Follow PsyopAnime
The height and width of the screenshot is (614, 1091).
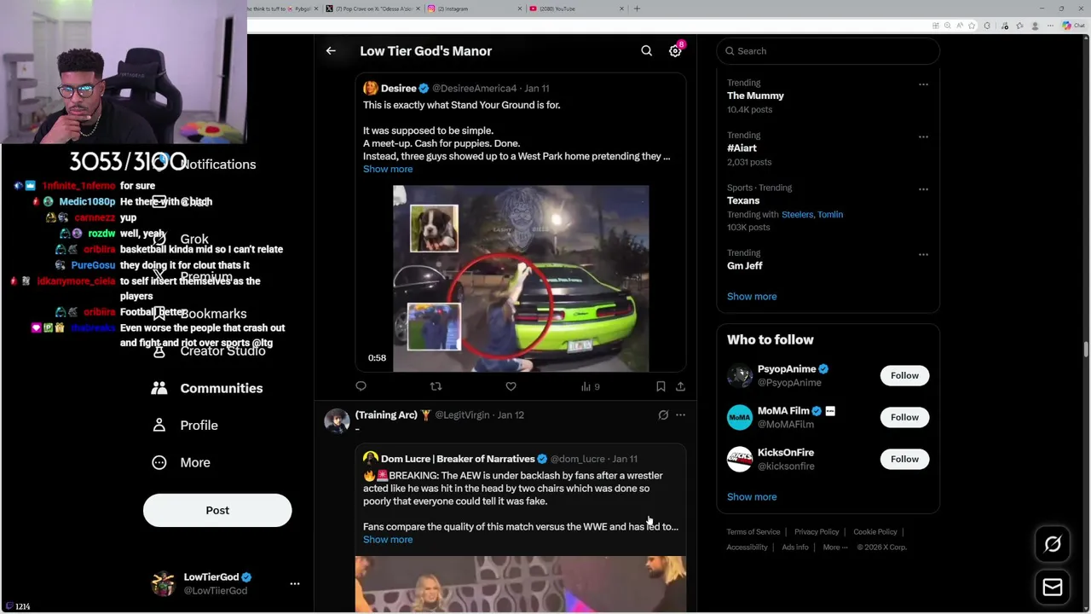904,375
